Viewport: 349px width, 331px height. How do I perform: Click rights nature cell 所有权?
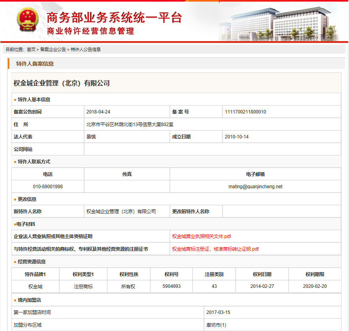(x=128, y=286)
